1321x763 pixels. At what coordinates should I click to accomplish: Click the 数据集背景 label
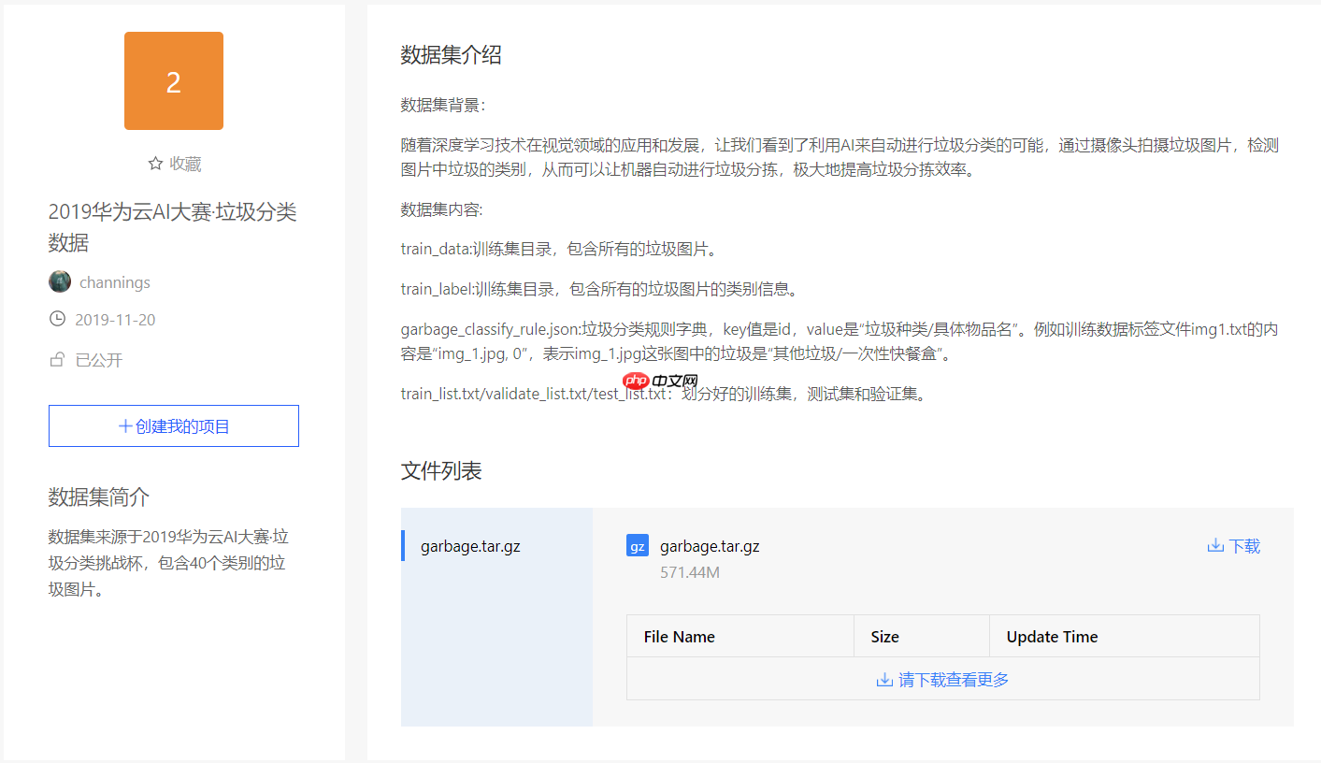click(443, 105)
